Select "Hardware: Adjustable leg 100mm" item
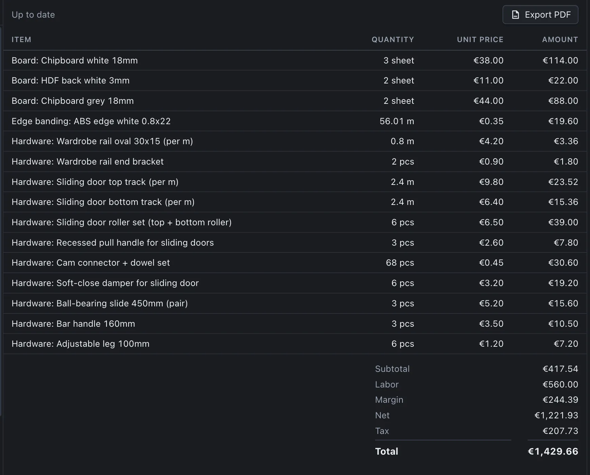Viewport: 590px width, 475px height. [80, 344]
